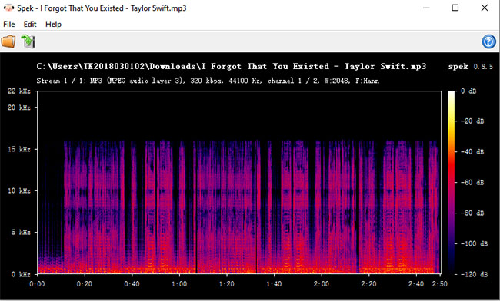The width and height of the screenshot is (500, 301).
Task: Open the Edit menu
Action: coord(30,24)
